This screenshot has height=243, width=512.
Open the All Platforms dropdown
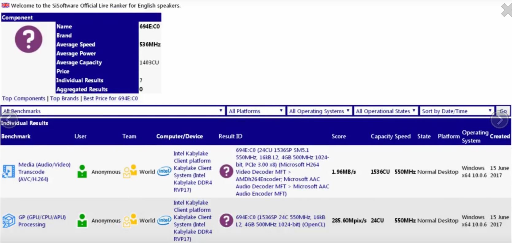pos(256,111)
